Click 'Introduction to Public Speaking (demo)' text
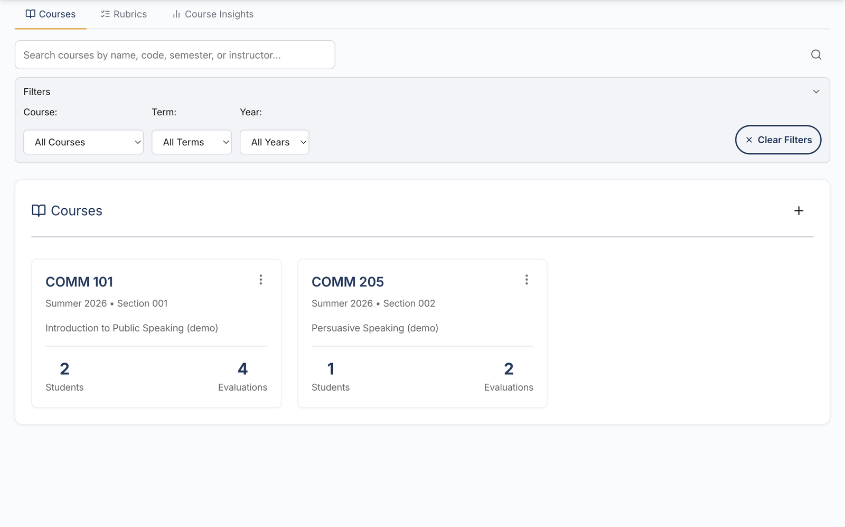Image resolution: width=845 pixels, height=527 pixels. 132,328
